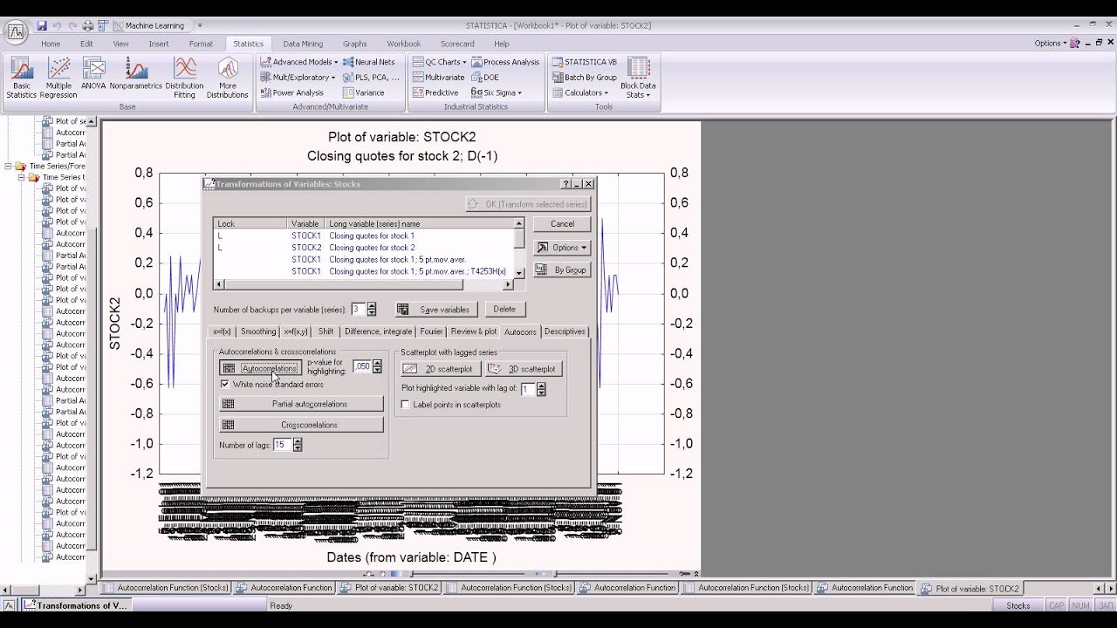Click Delete button in Transformations dialog

[504, 309]
